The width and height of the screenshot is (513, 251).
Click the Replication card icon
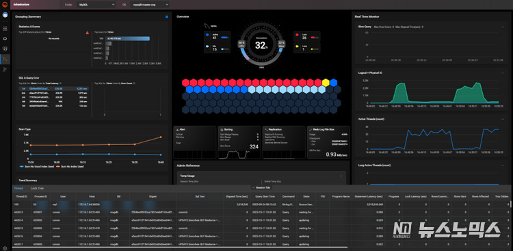266,129
